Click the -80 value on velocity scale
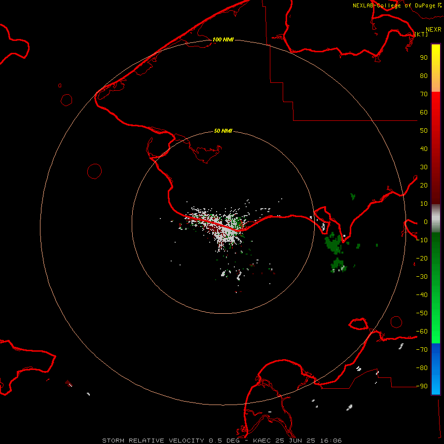444x444 pixels. (x=422, y=368)
